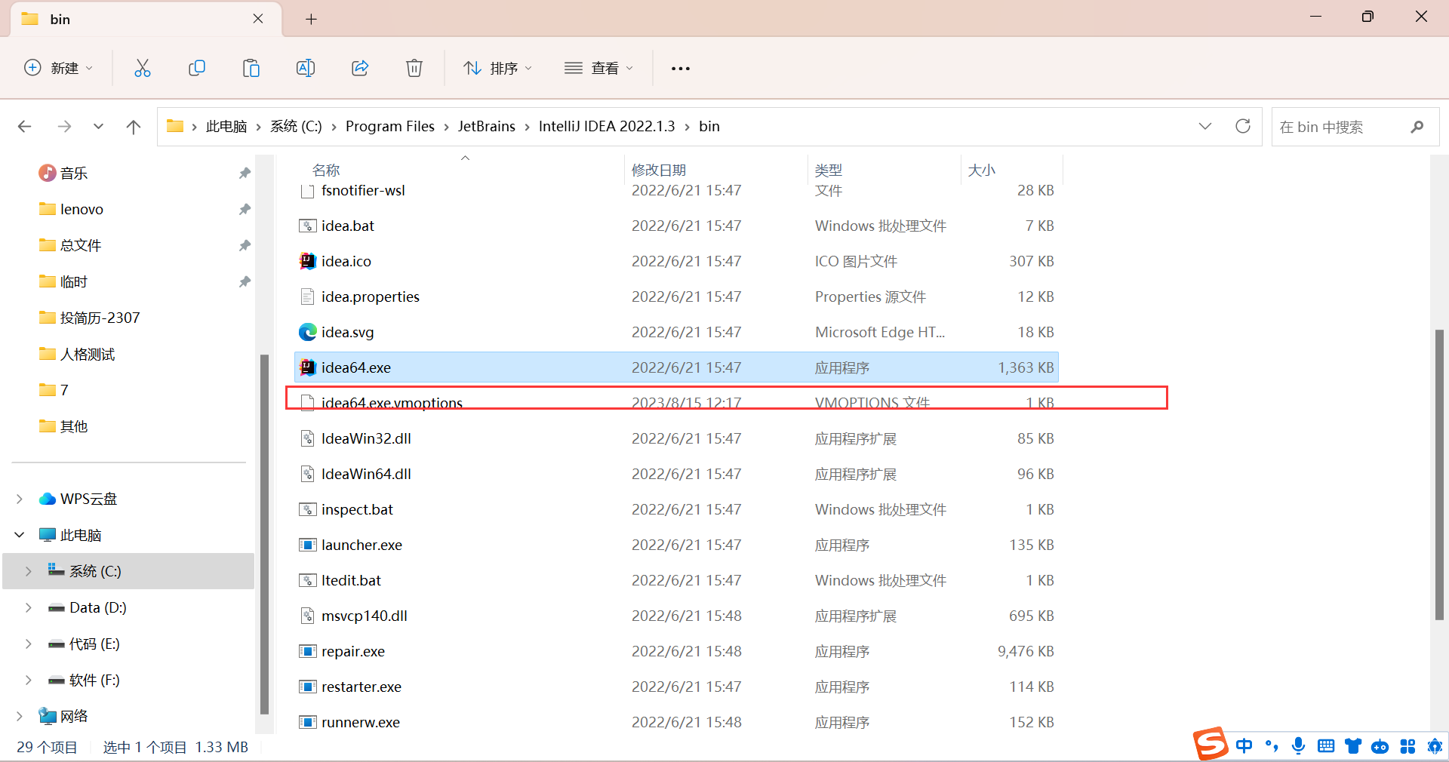Click the pin beside lenovo folder
Image resolution: width=1449 pixels, height=762 pixels.
tap(245, 210)
